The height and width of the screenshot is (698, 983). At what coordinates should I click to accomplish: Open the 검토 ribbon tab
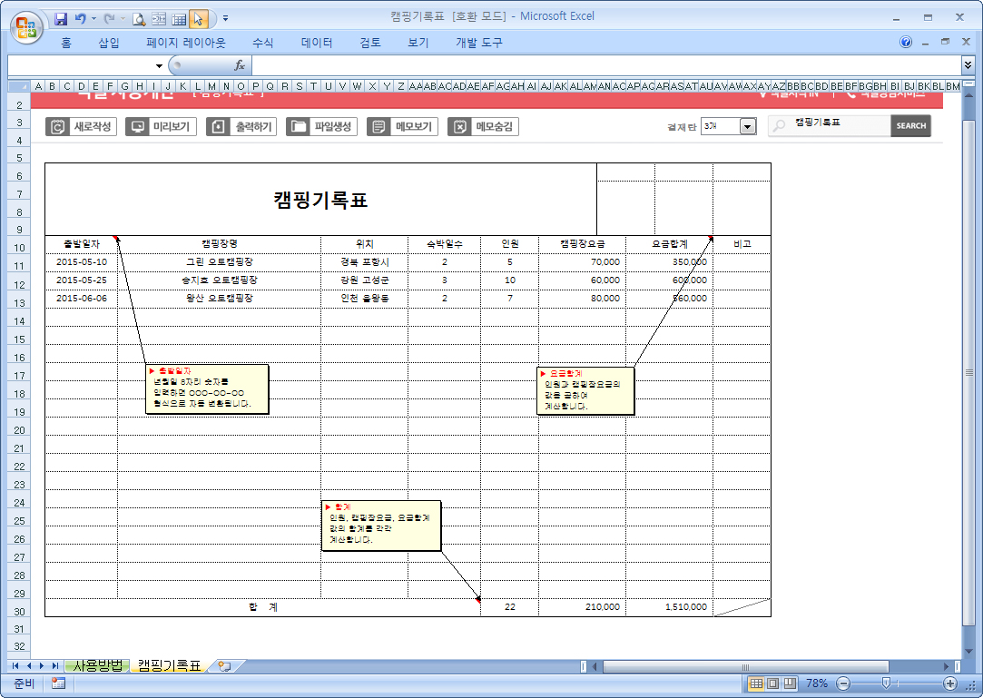coord(370,43)
